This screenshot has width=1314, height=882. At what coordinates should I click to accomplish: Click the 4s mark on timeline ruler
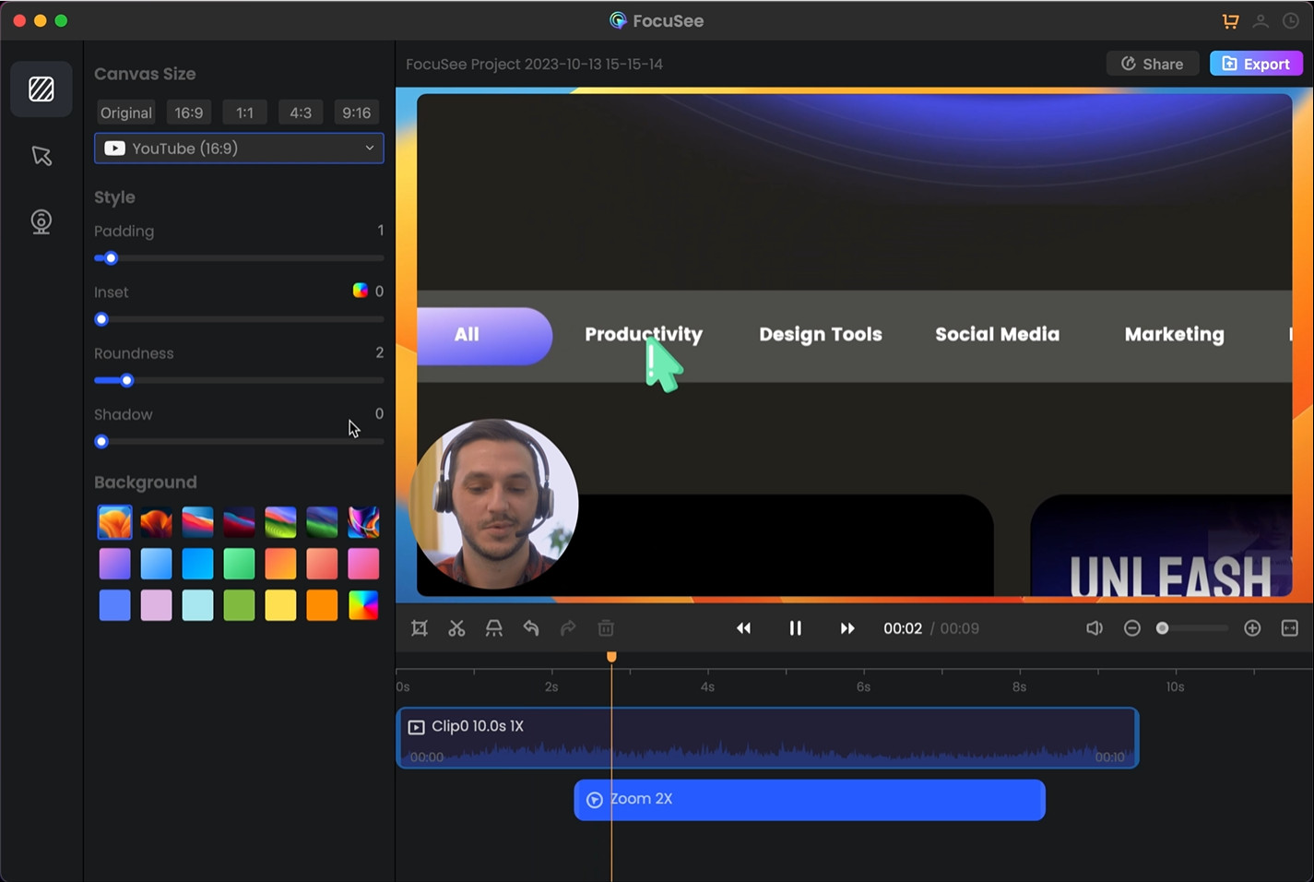(x=707, y=686)
